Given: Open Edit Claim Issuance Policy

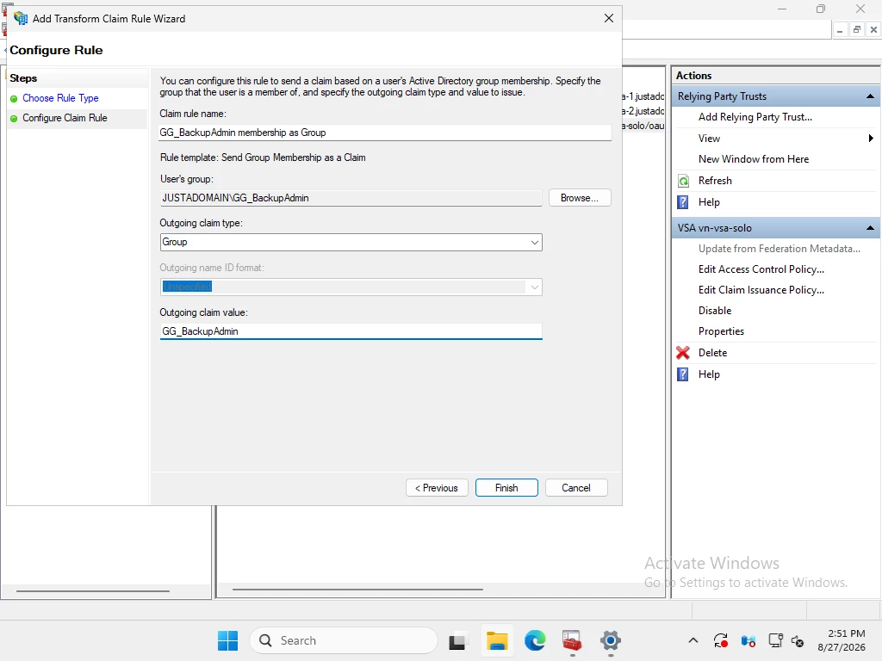Looking at the screenshot, I should (761, 290).
